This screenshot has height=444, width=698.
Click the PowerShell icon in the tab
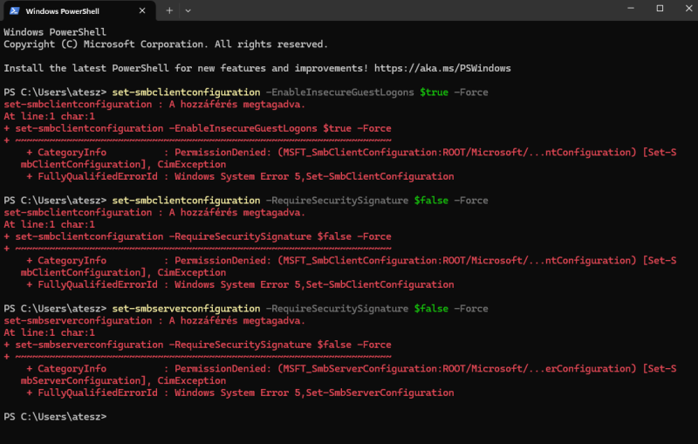pyautogui.click(x=14, y=10)
